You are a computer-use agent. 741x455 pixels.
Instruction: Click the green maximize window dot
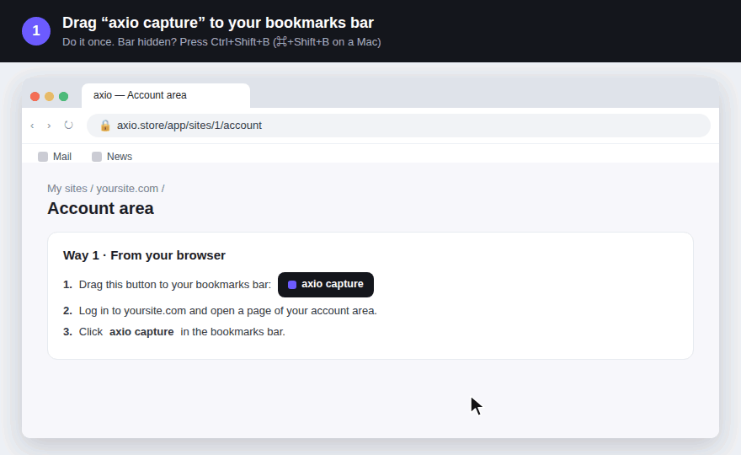point(63,97)
